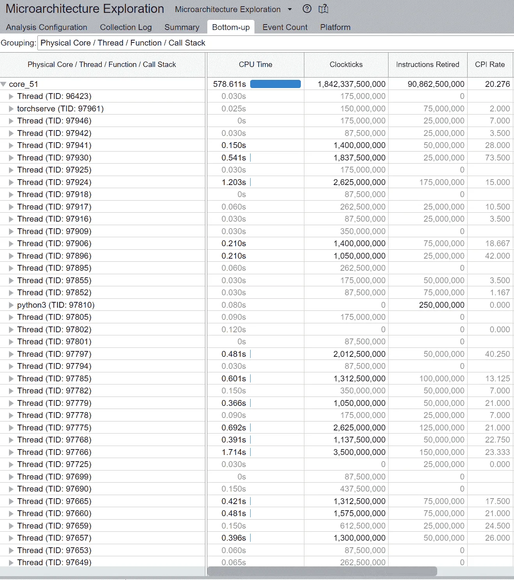Open the help question mark icon
514x580 pixels.
[307, 9]
